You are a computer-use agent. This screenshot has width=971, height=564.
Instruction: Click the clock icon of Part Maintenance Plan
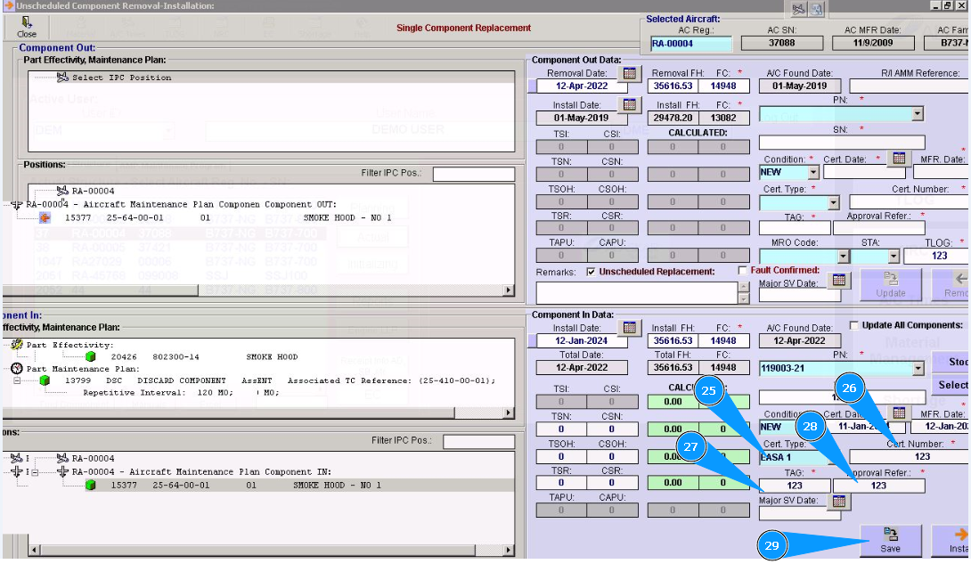pyautogui.click(x=17, y=368)
